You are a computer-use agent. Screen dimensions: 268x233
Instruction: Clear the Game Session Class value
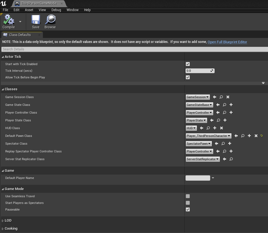click(228, 97)
